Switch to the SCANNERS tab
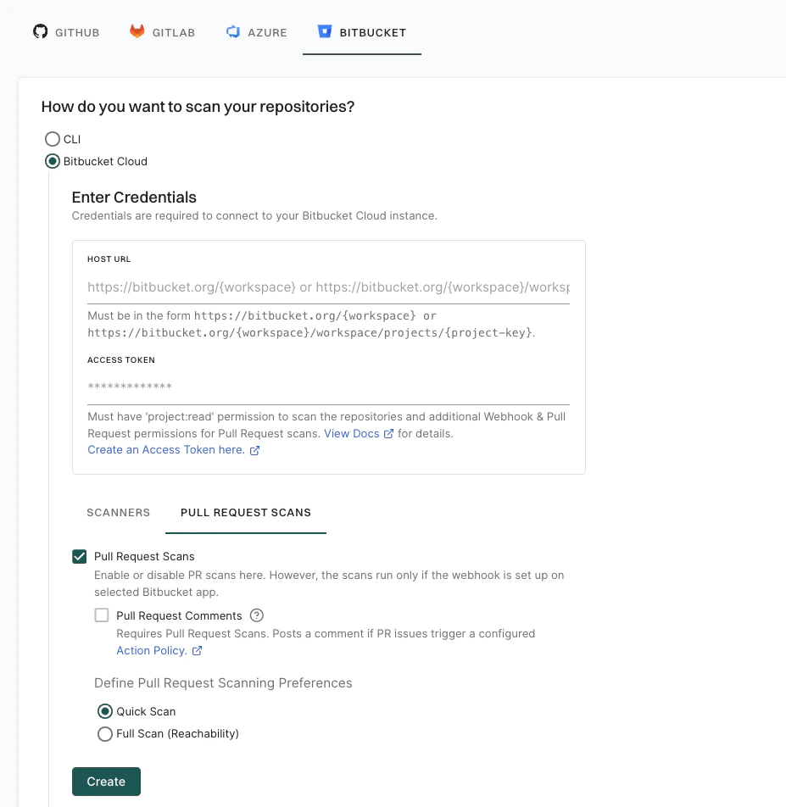Image resolution: width=786 pixels, height=807 pixels. pos(118,513)
